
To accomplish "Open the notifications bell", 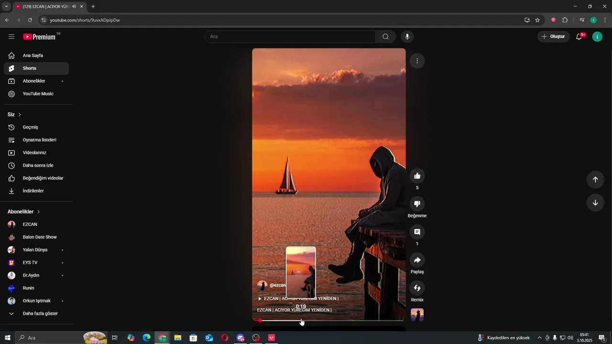I will pyautogui.click(x=579, y=36).
